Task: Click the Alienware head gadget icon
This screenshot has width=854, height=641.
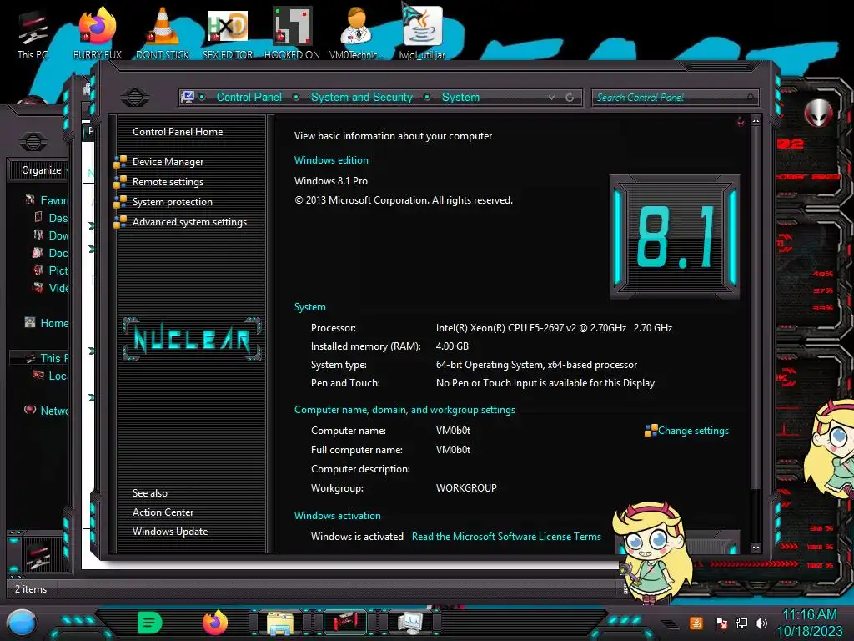Action: click(x=819, y=113)
